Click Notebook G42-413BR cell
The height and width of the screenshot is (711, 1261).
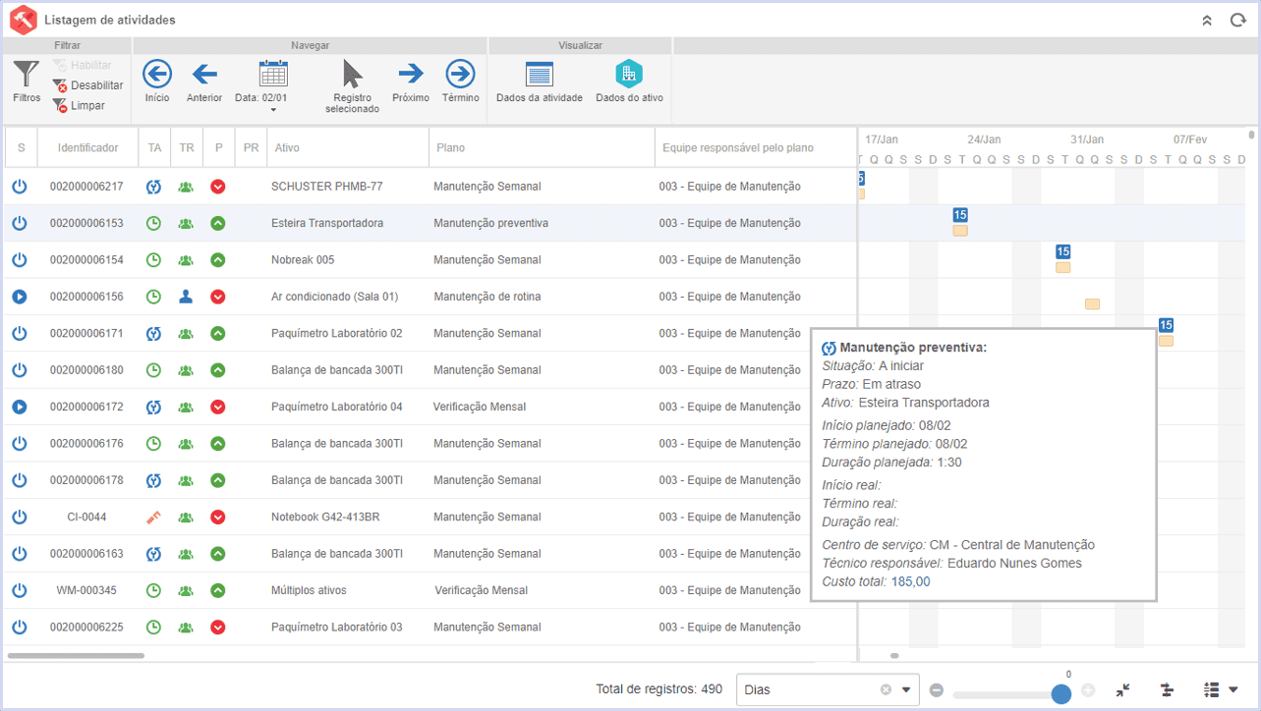point(325,517)
